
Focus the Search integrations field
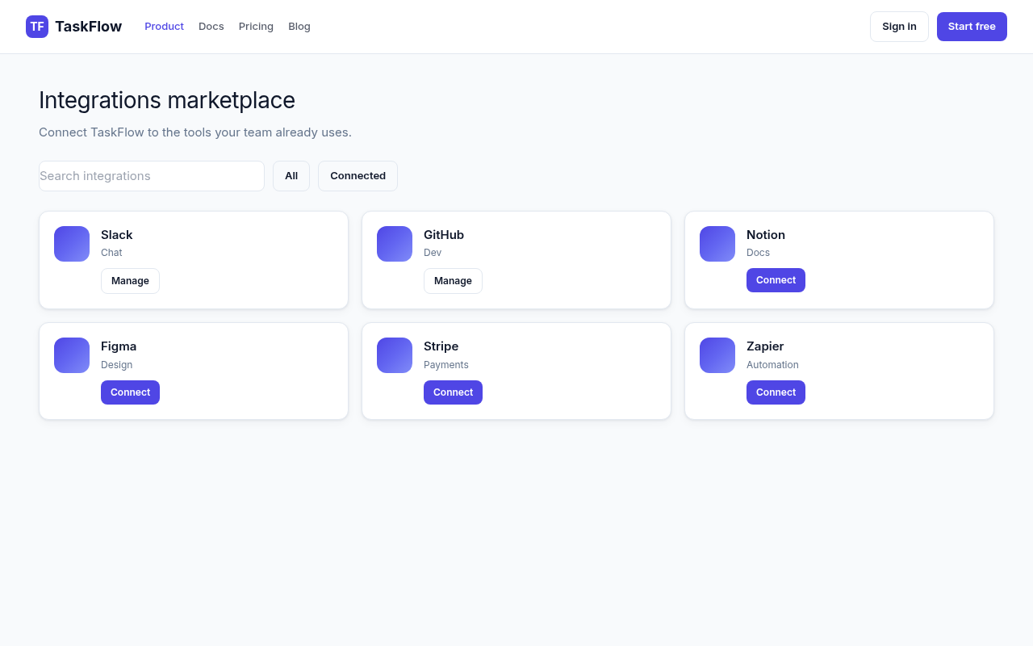point(152,176)
